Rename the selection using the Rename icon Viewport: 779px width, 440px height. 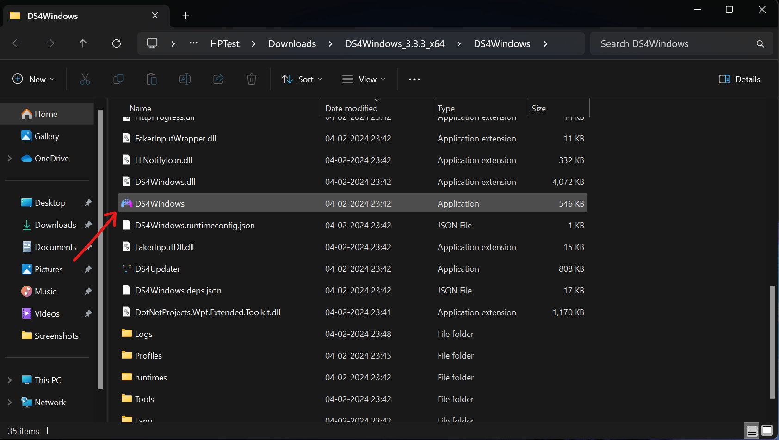(x=185, y=79)
